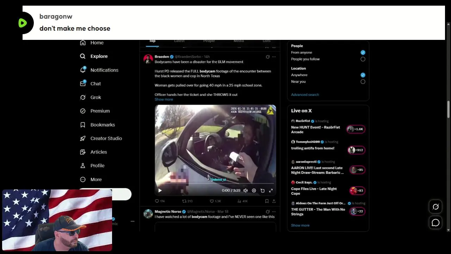Open more options on Magnetic Norse post

pos(274,212)
